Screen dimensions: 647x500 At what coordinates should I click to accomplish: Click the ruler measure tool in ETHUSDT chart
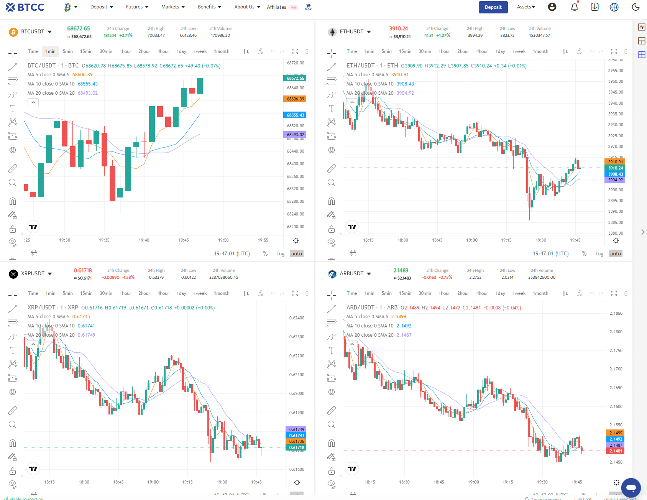332,168
